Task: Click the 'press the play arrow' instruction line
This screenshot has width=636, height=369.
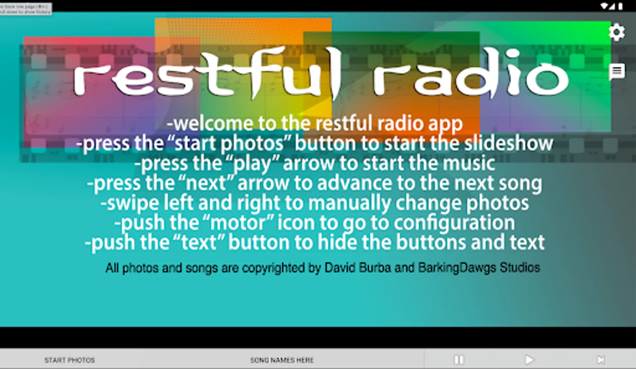Action: [x=315, y=164]
